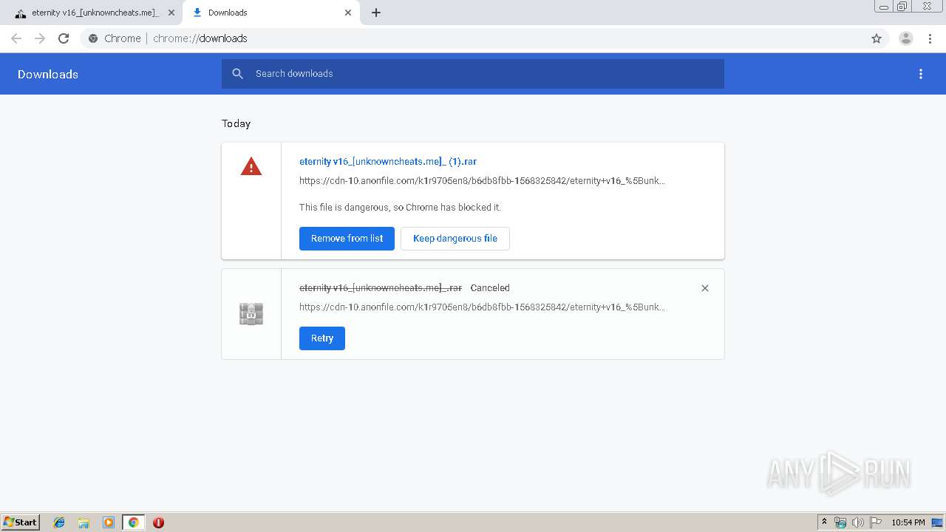Close the Downloads tab
The height and width of the screenshot is (532, 946).
point(348,13)
